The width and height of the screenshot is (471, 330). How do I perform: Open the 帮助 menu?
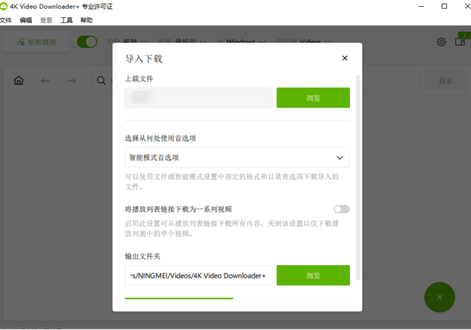coord(87,20)
